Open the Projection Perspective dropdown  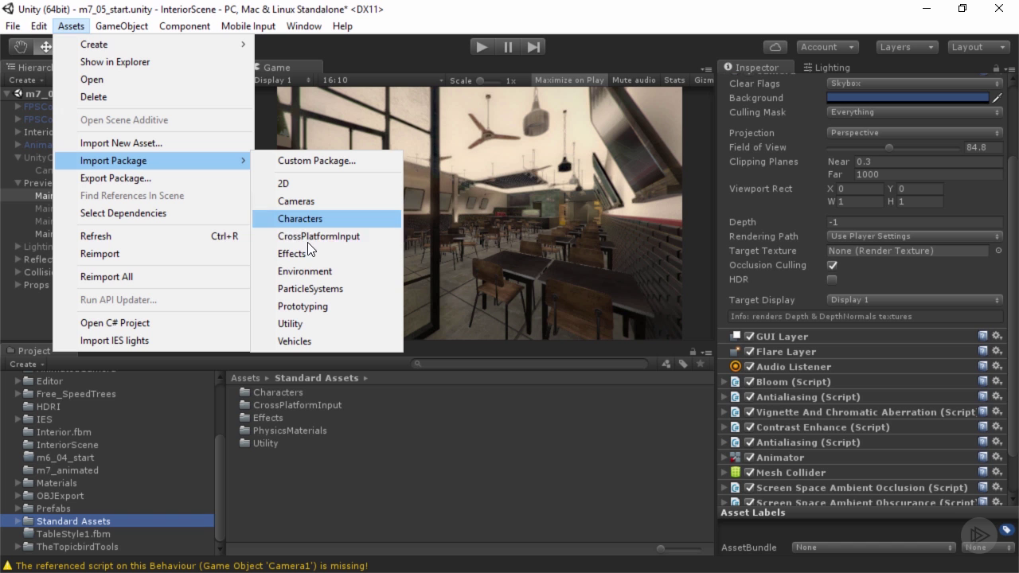914,133
